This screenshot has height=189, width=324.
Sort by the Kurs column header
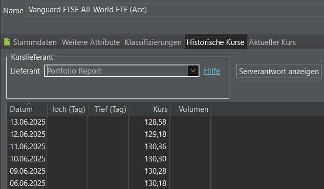coord(149,109)
